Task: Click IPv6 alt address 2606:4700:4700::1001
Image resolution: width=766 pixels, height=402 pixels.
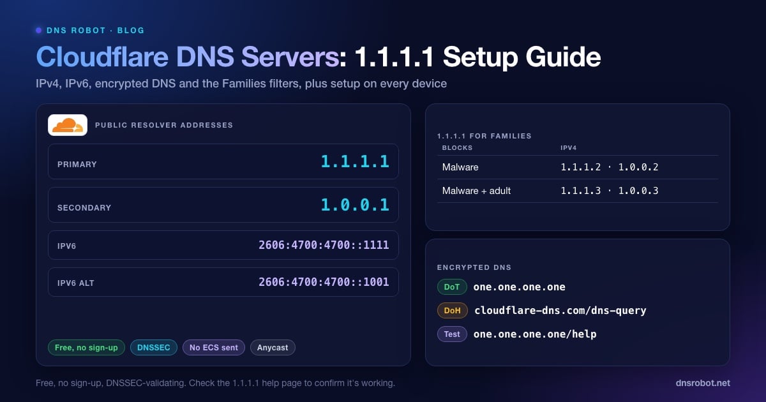Action: [x=324, y=282]
